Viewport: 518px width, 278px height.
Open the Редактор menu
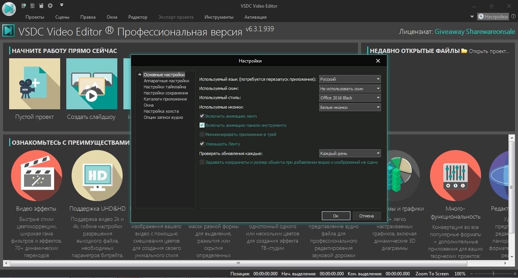pos(138,17)
